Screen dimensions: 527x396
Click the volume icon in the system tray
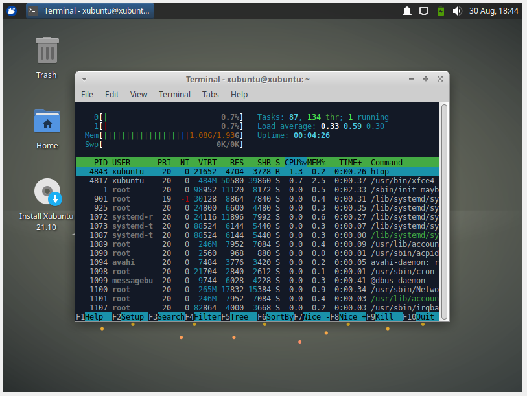coord(458,10)
